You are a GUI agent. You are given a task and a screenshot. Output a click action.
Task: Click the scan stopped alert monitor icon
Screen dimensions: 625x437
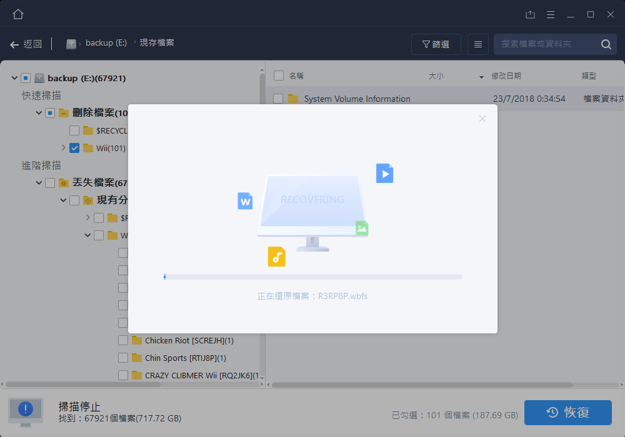[x=26, y=412]
